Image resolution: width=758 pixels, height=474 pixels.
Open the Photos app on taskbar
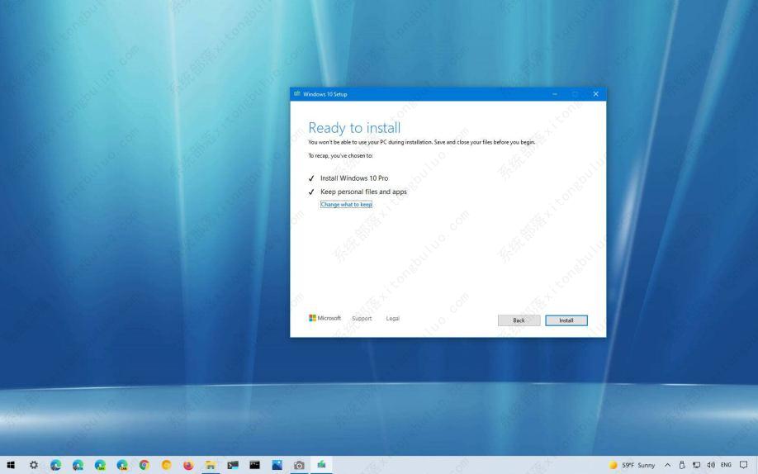tap(277, 465)
